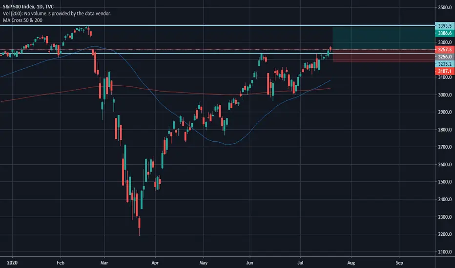Click the late-March bottom candle near 2200

(139, 226)
